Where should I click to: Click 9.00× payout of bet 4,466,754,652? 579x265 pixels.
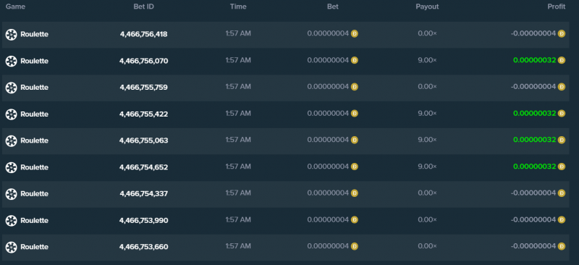pyautogui.click(x=427, y=167)
